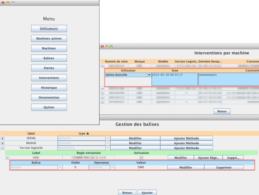Click the Valeur cell DMX
259x195 pixels.
pyautogui.click(x=141, y=167)
